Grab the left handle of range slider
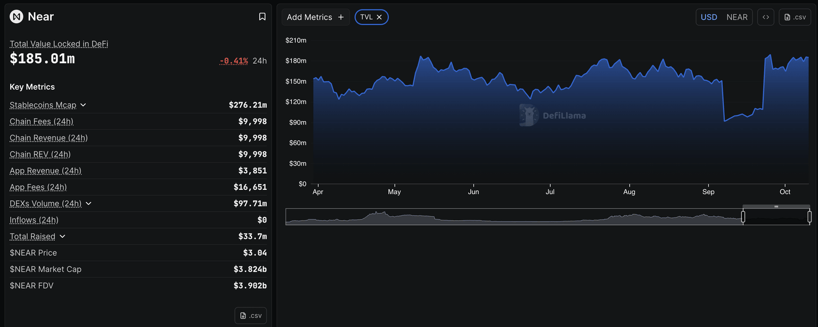This screenshot has width=818, height=327. click(743, 217)
